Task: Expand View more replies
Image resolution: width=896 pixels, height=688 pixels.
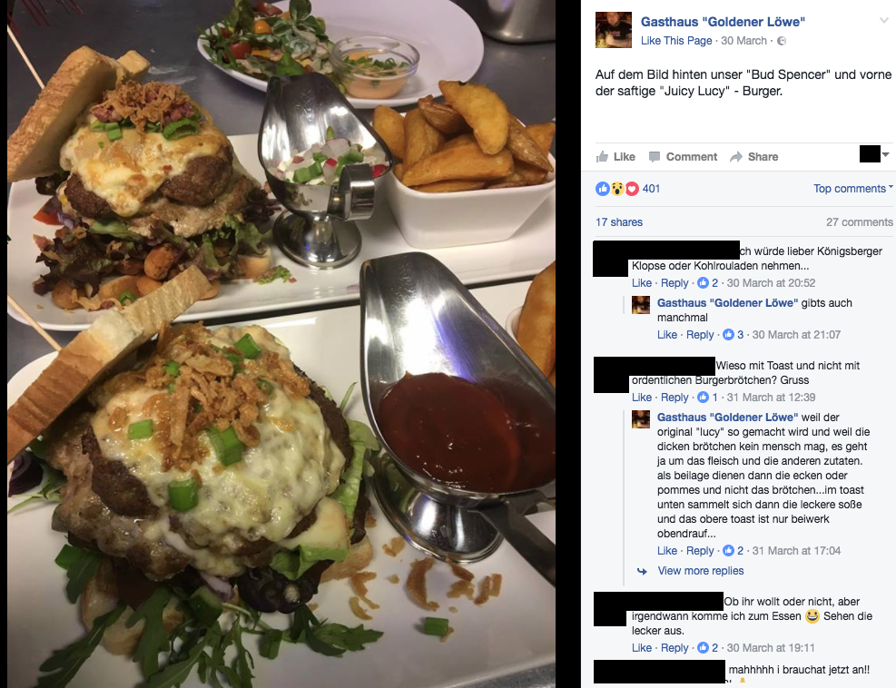Action: [x=701, y=571]
